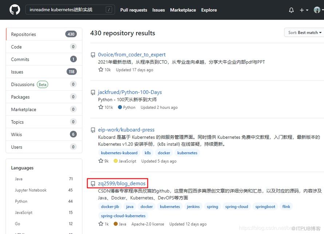Open the docker-jib topic tag

(x=110, y=207)
